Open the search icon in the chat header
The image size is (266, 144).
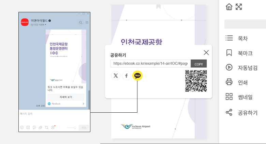81,22
